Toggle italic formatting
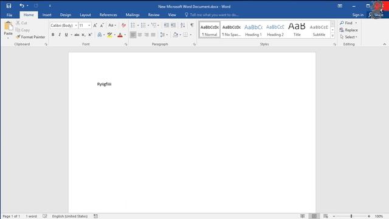Image resolution: width=389 pixels, height=219 pixels. 60,35
